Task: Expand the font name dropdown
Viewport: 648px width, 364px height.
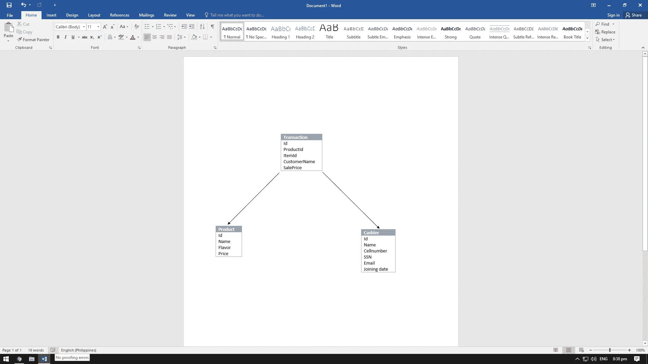Action: 84,27
